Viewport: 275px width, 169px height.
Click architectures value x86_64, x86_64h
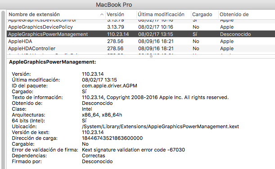point(102,115)
